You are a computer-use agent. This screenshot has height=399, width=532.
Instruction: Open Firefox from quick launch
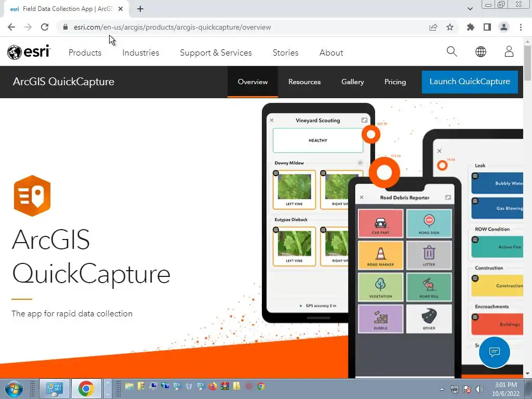[x=212, y=386]
